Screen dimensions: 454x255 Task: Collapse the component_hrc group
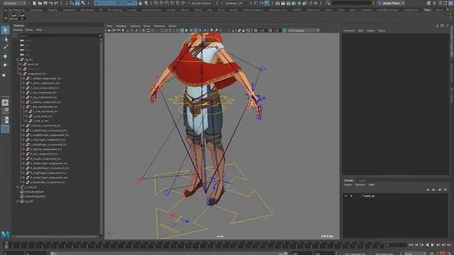[21, 74]
